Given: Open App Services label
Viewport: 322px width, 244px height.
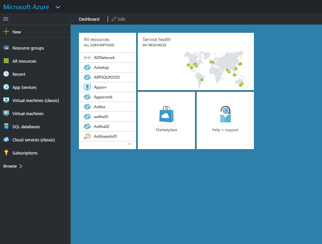Looking at the screenshot, I should pyautogui.click(x=25, y=88).
